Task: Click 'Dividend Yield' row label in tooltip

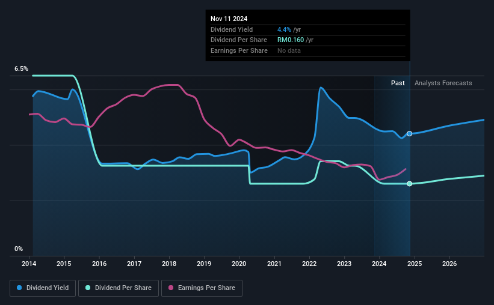Action: [x=232, y=29]
